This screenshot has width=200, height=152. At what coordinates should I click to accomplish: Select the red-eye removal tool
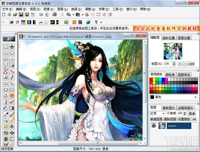(6, 138)
